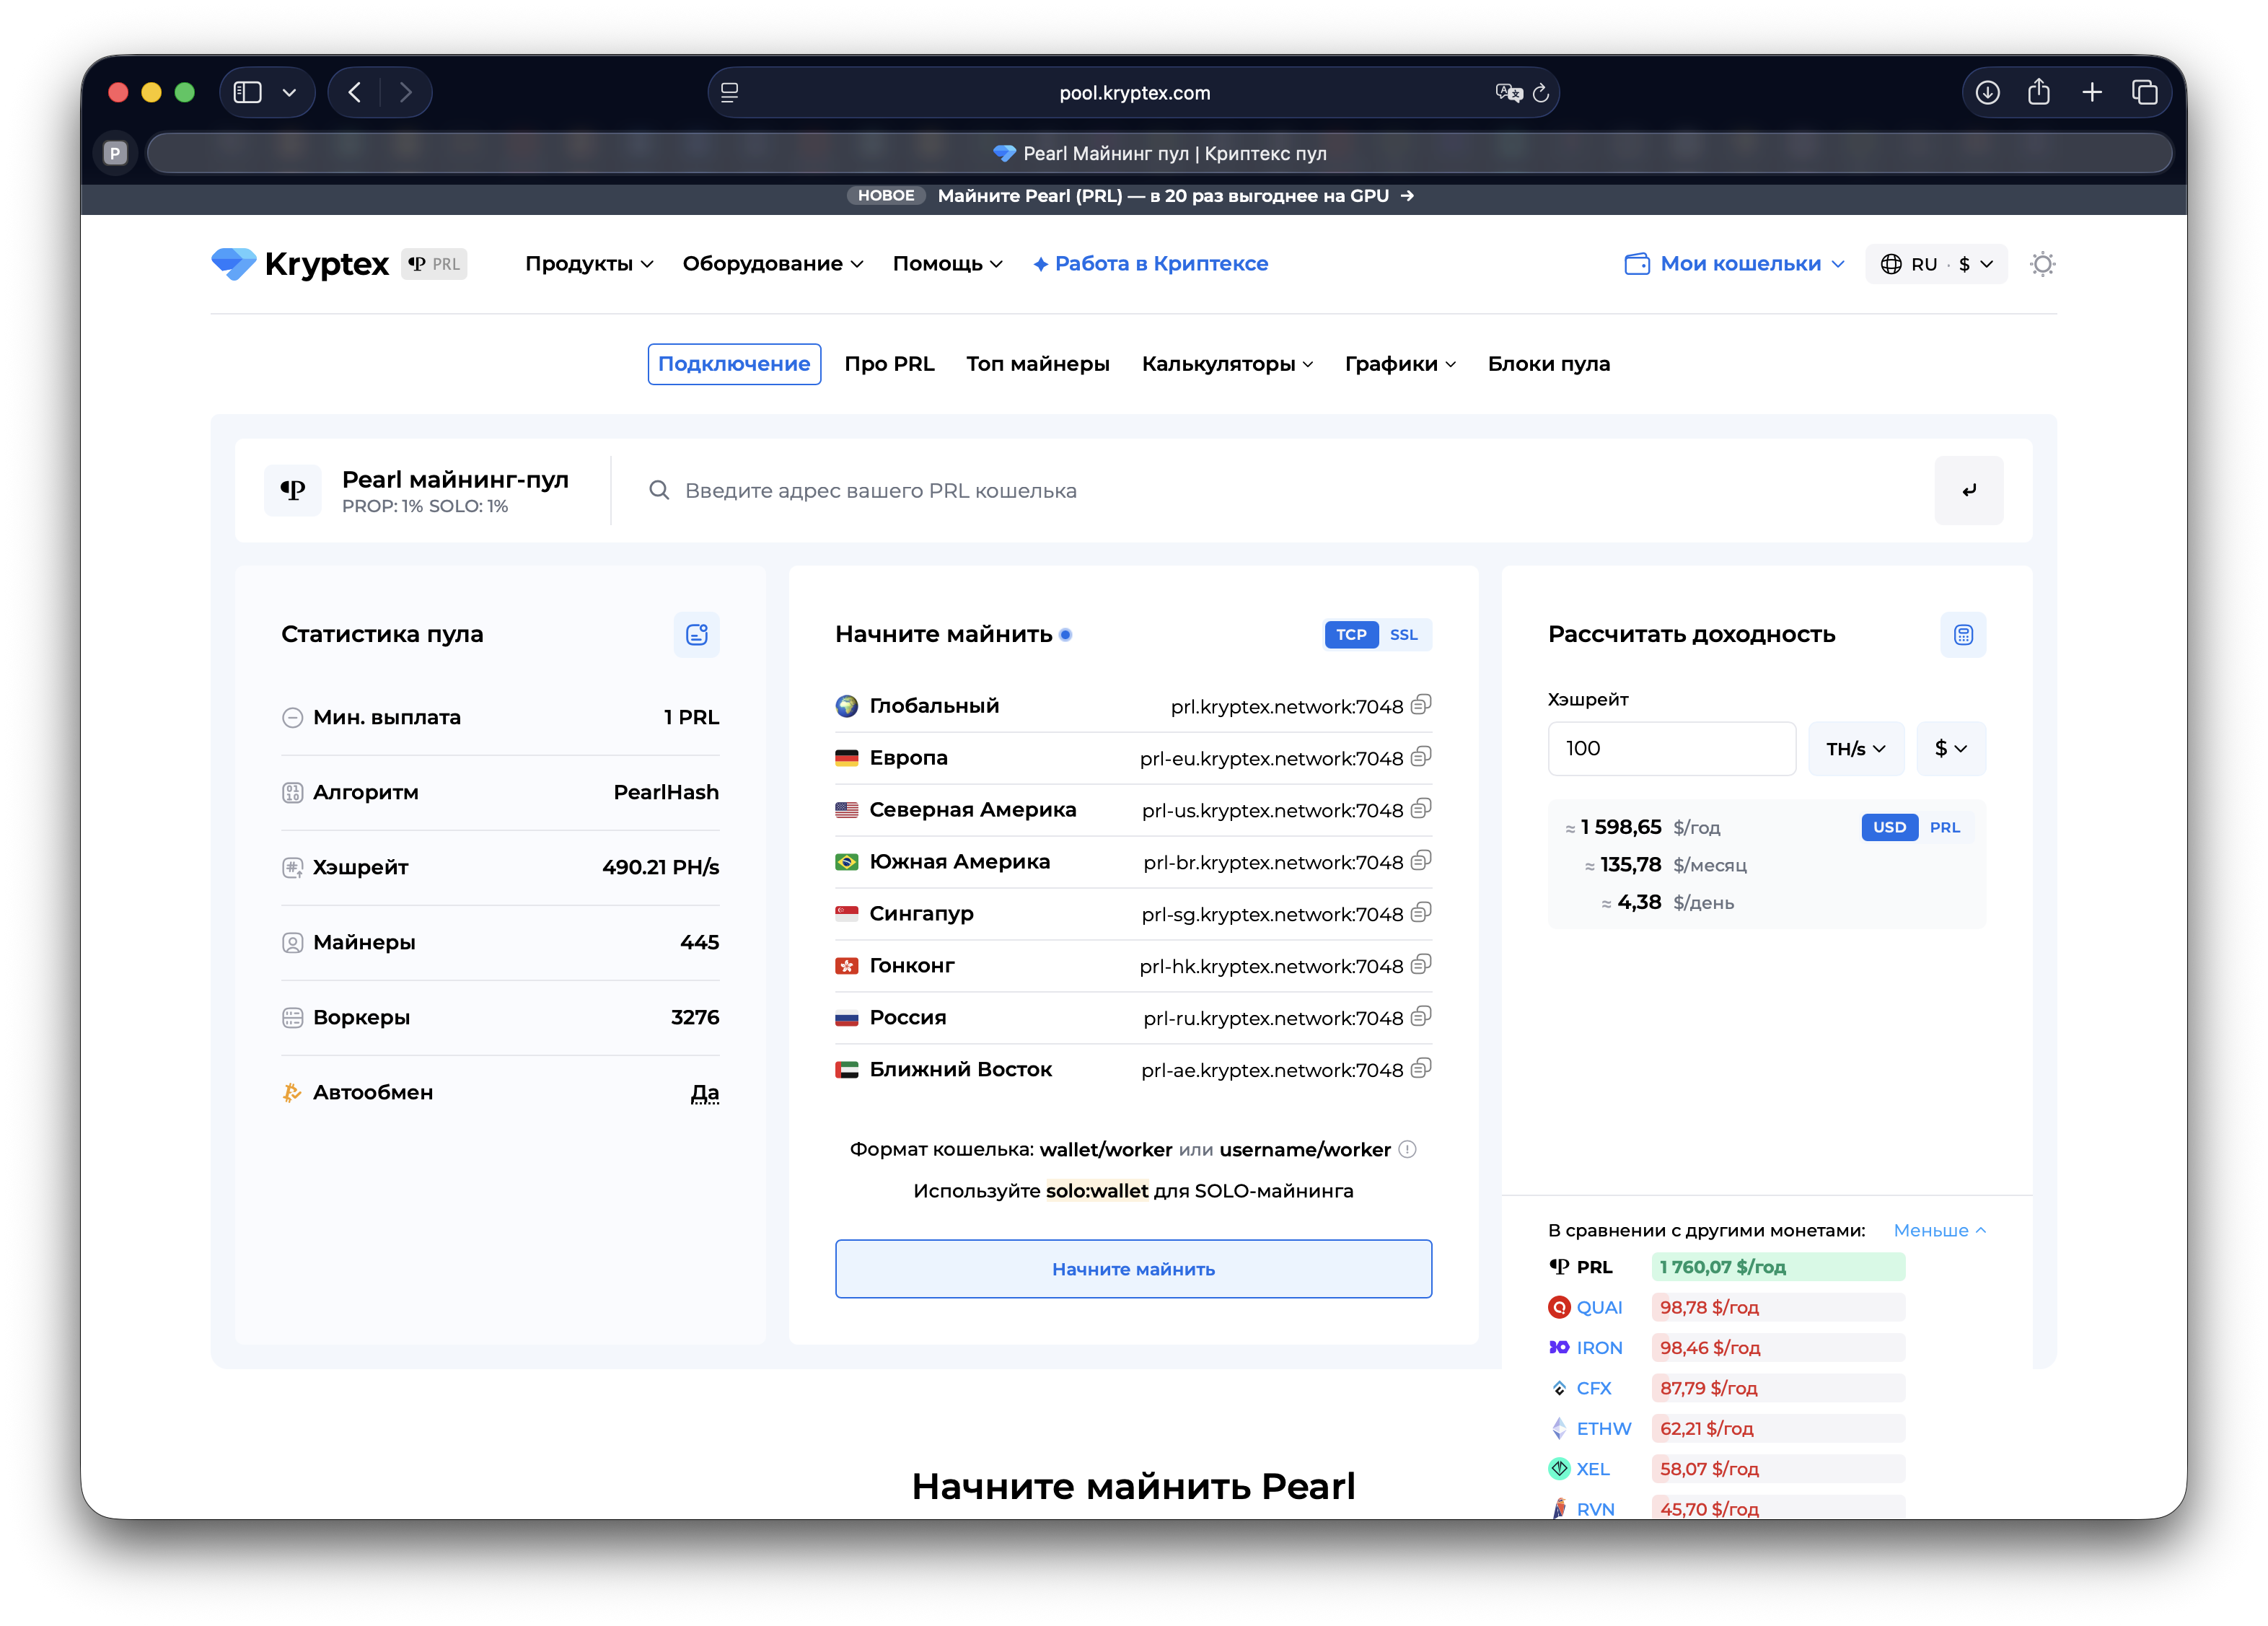Show Safari tab overview
The height and width of the screenshot is (1626, 2268).
point(2144,93)
